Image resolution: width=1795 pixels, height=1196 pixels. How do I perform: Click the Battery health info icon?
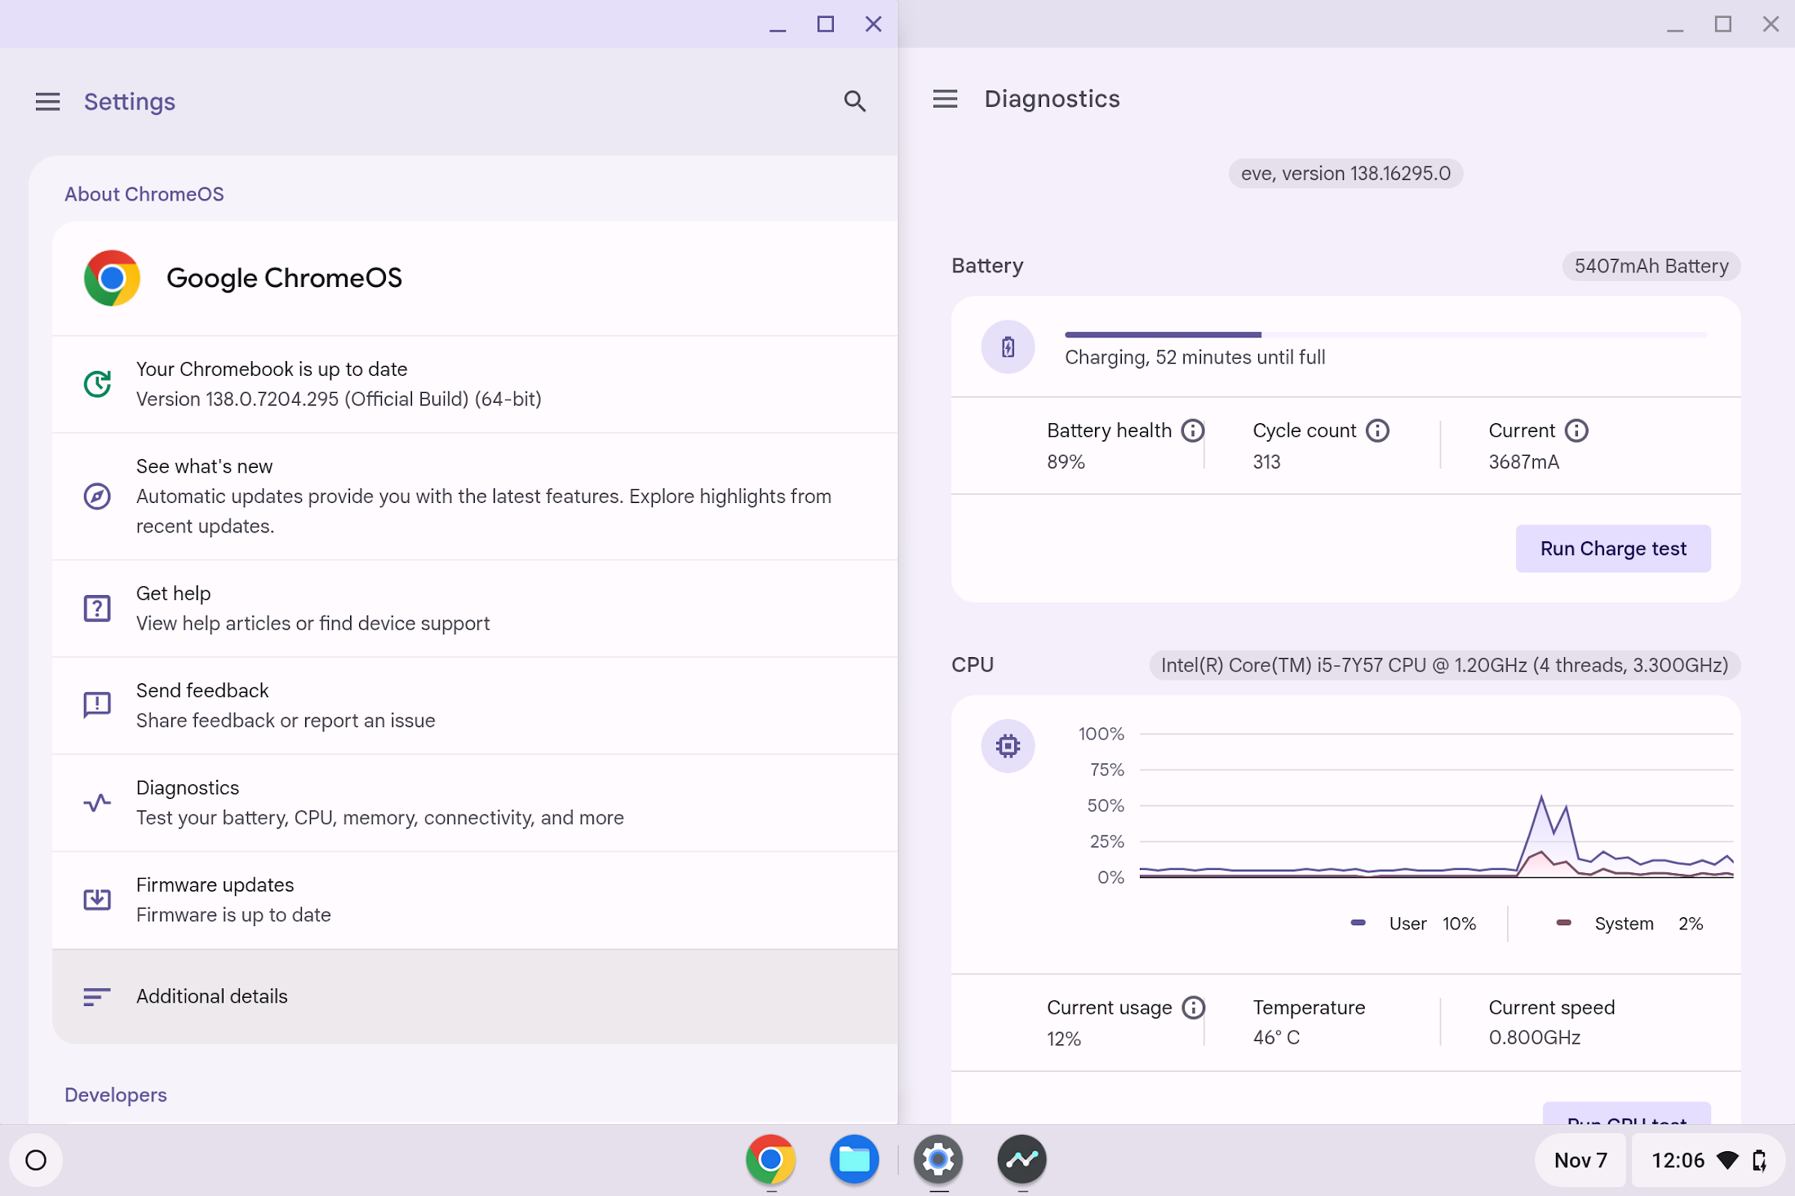(1193, 430)
